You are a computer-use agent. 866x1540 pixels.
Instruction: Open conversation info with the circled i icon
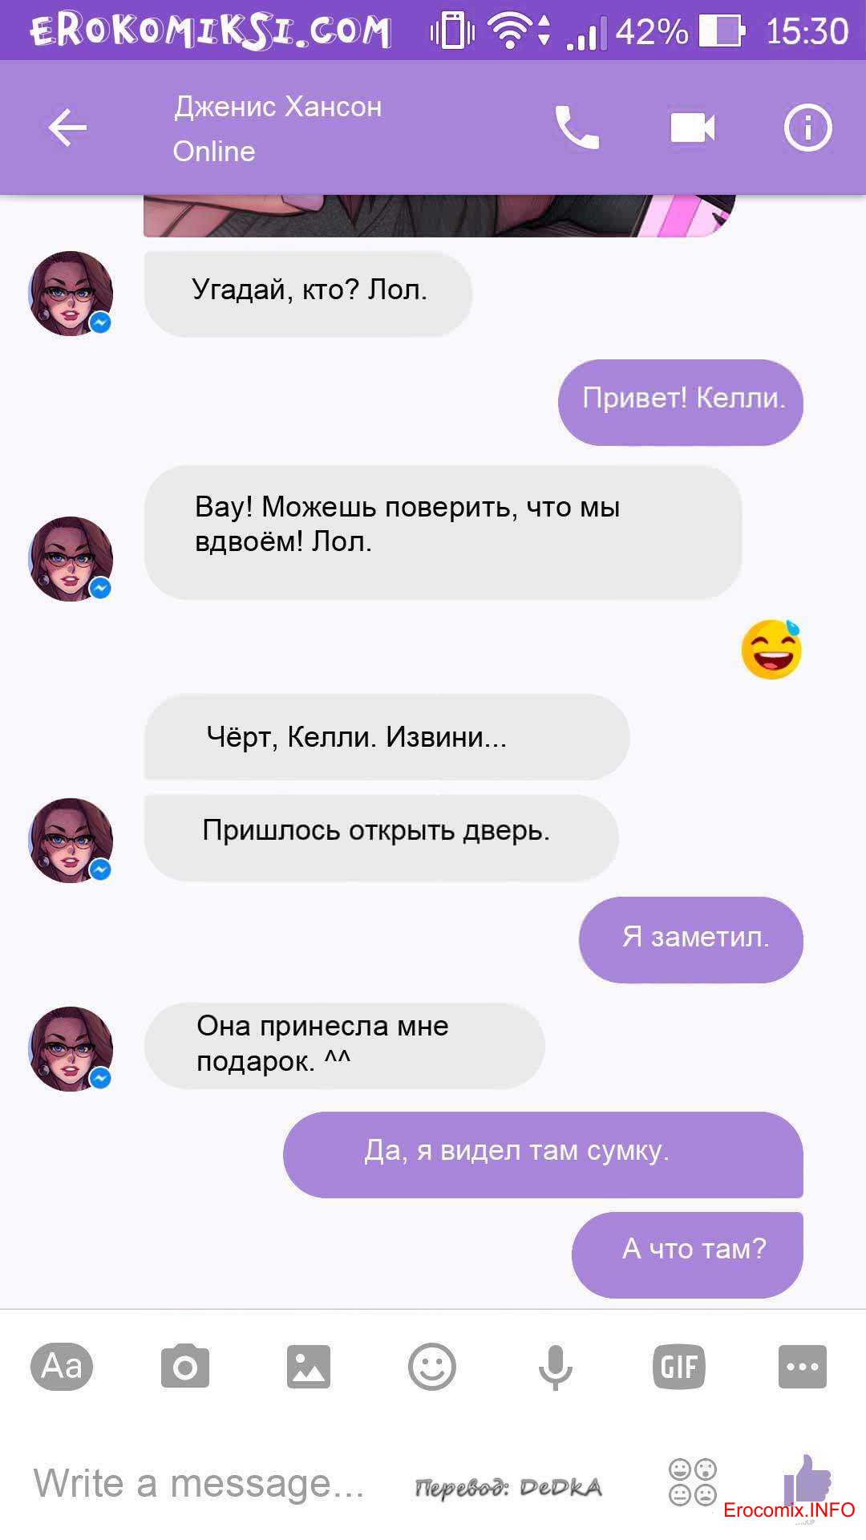tap(807, 128)
